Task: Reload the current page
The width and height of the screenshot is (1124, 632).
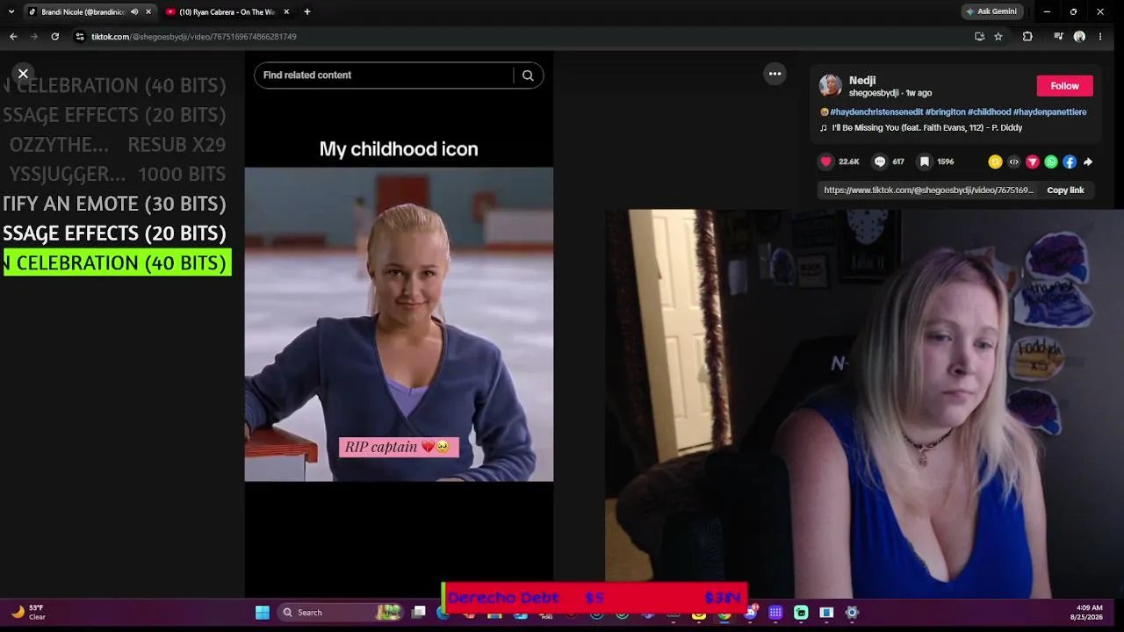Action: pyautogui.click(x=54, y=37)
